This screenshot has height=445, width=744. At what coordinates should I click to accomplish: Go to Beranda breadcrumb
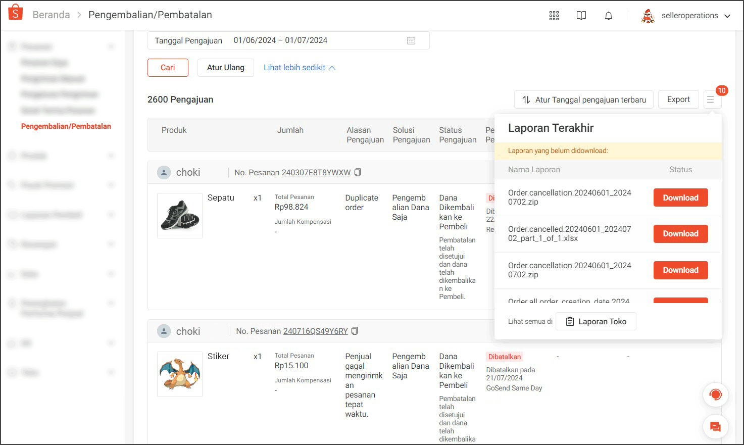(x=51, y=15)
